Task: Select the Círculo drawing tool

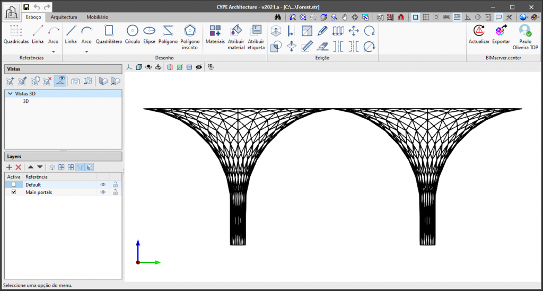Action: [x=133, y=34]
